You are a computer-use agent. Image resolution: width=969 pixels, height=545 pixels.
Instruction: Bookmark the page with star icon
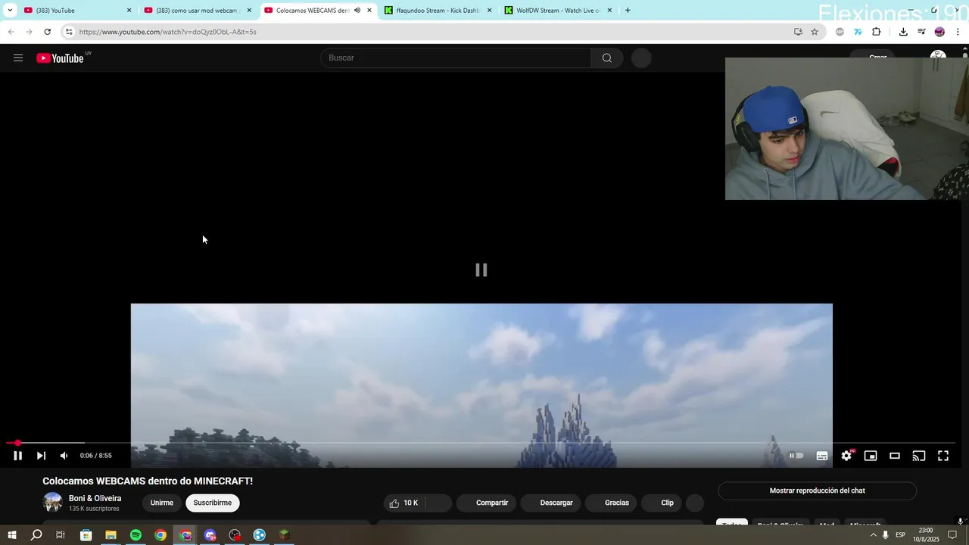[815, 32]
